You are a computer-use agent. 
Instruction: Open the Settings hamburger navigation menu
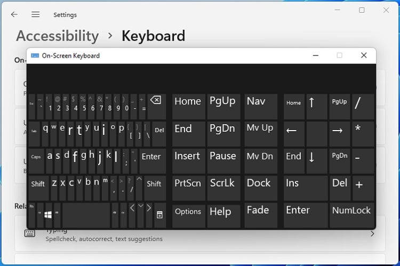pos(35,14)
